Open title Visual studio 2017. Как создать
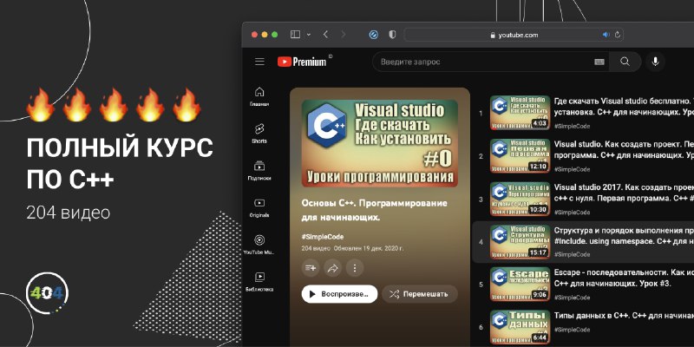This screenshot has width=694, height=347. (624, 193)
